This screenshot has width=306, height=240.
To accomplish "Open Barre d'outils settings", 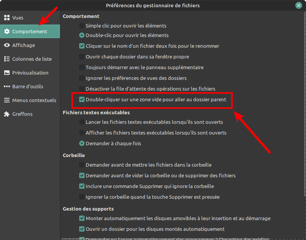I will [x=28, y=86].
